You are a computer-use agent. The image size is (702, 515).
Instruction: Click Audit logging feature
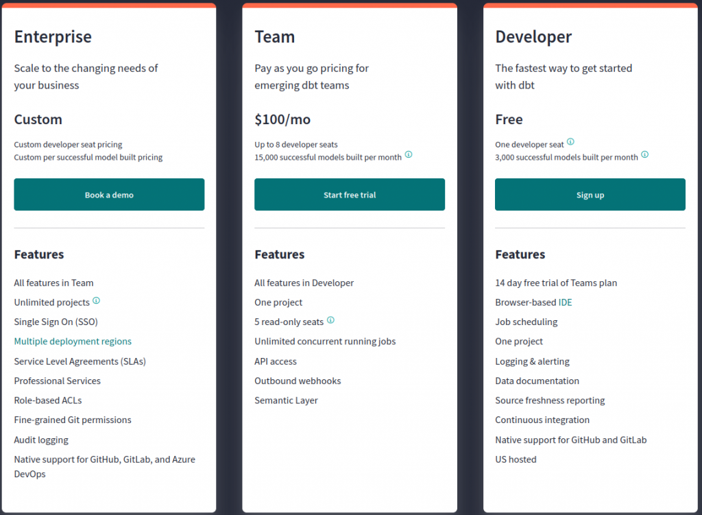coord(41,440)
